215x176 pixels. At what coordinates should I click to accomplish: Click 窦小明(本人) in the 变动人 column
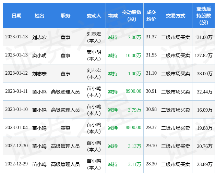(x=94, y=55)
